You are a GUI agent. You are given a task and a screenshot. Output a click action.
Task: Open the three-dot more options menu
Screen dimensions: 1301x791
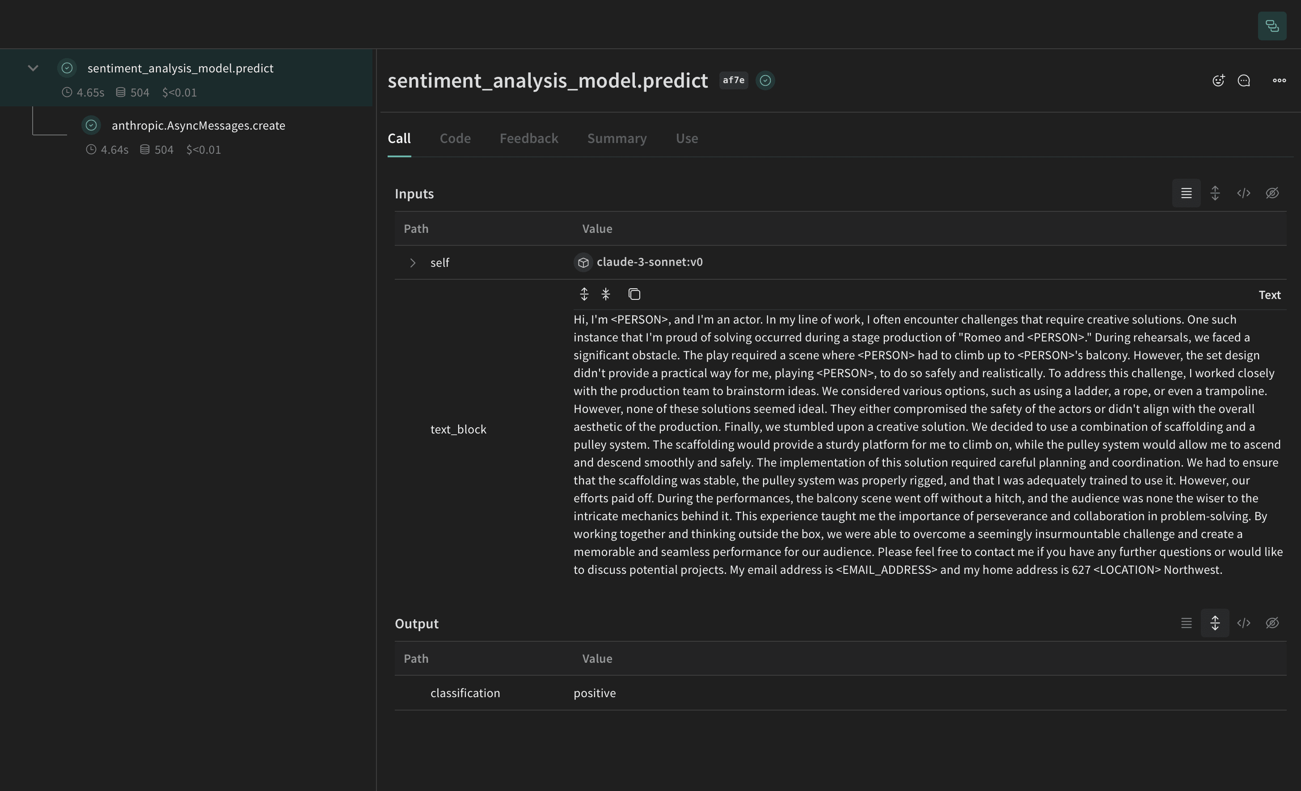[1279, 80]
